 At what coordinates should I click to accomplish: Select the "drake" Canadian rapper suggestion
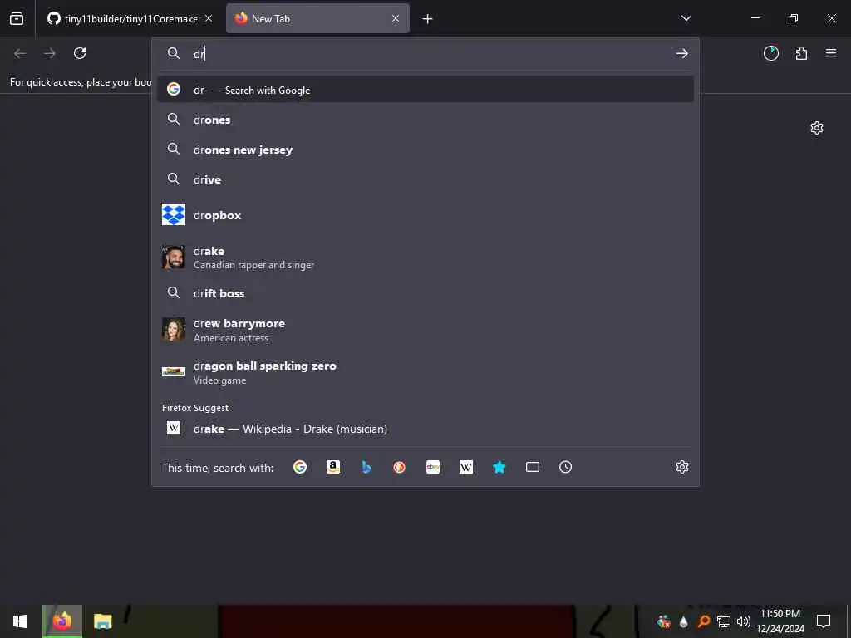(x=425, y=258)
